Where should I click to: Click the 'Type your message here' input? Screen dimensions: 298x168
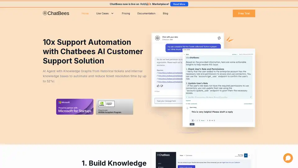coord(168,101)
